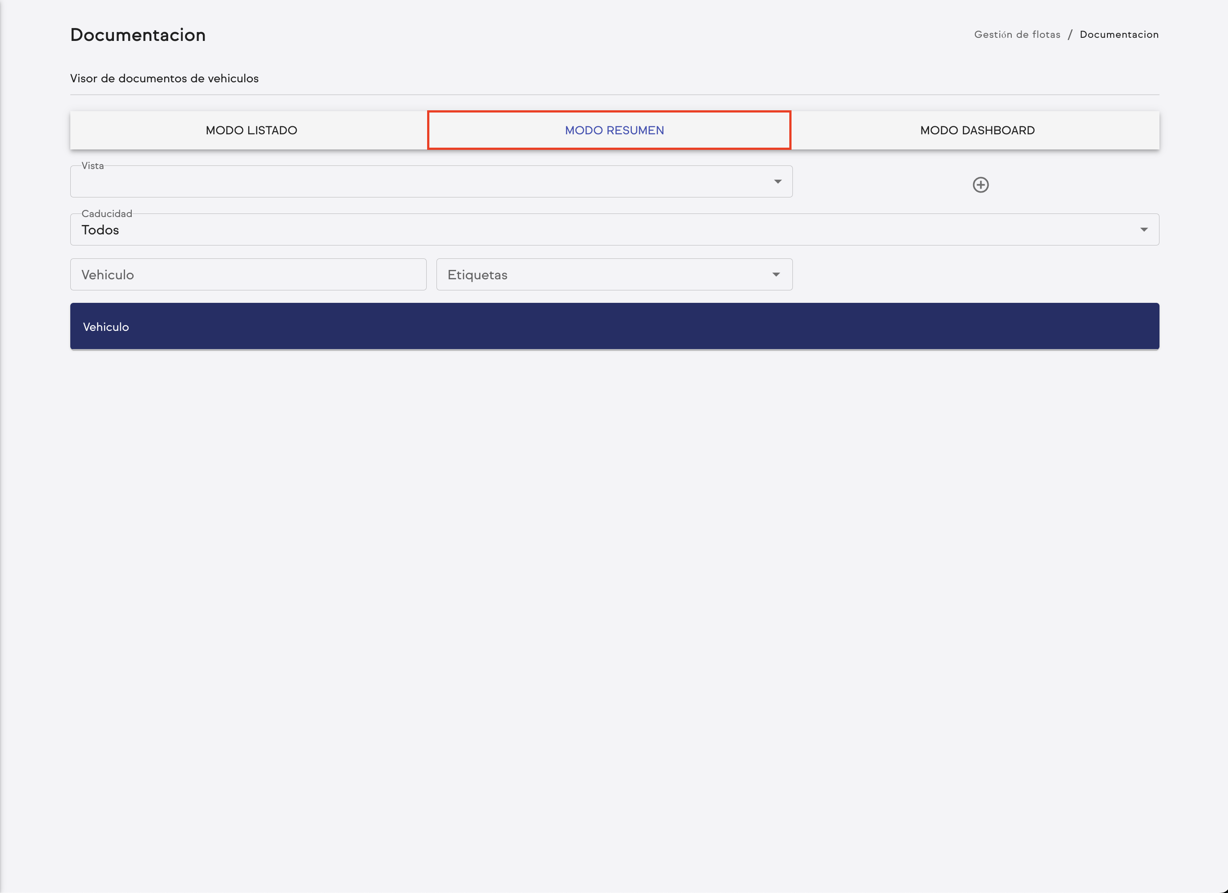
Task: Select the MODO RESUMEN tab
Action: [x=614, y=130]
